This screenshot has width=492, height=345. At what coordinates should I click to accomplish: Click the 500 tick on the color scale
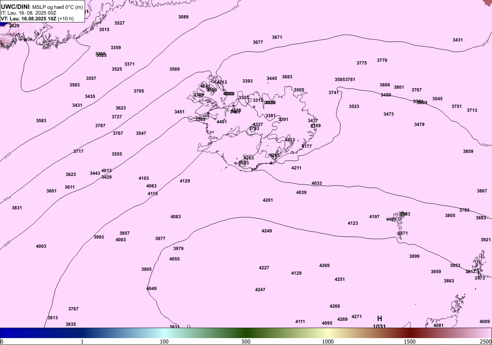[x=246, y=342]
